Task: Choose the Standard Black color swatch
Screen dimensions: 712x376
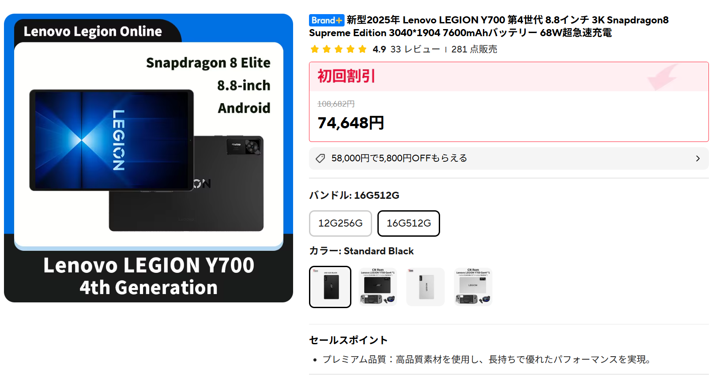Action: point(330,287)
